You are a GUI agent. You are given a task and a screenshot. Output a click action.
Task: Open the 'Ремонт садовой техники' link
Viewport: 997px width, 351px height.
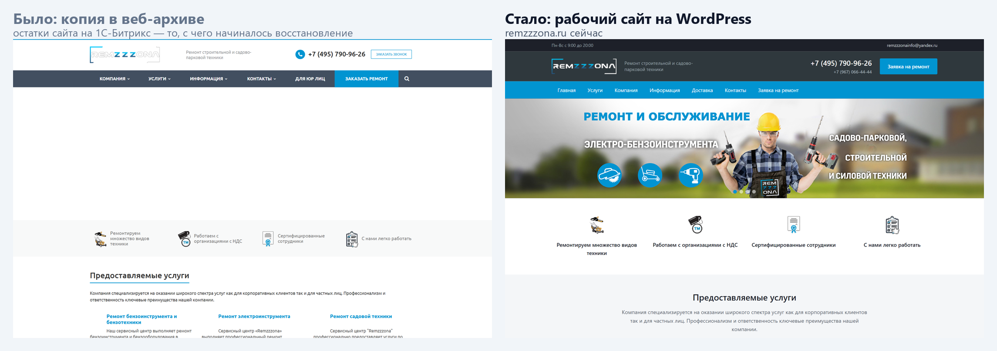tap(361, 316)
